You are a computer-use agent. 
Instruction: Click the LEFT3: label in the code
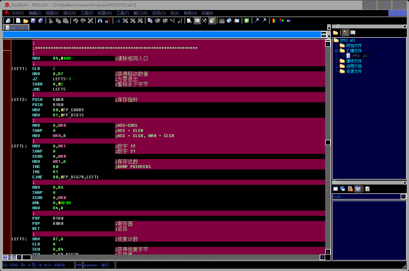coord(19,100)
